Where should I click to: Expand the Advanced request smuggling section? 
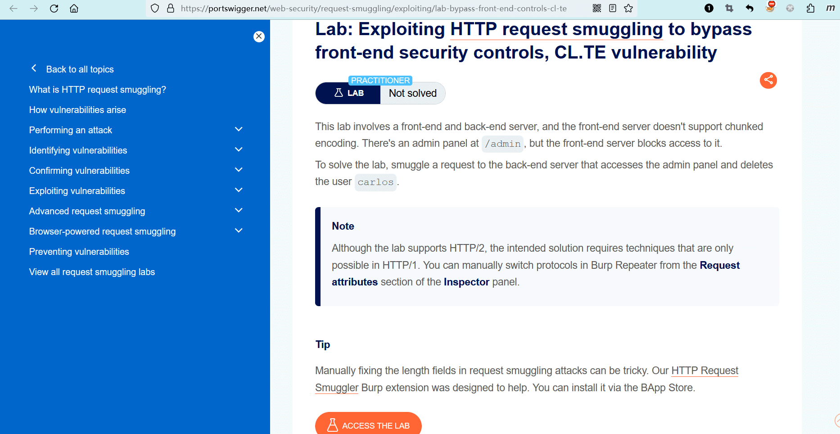tap(239, 211)
